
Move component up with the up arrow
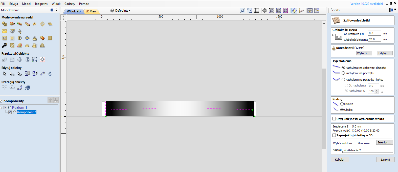pos(50,100)
